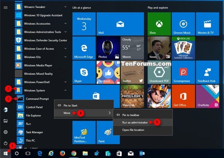This screenshot has height=158, width=224.
Task: Select Run as administrator
Action: (x=143, y=122)
